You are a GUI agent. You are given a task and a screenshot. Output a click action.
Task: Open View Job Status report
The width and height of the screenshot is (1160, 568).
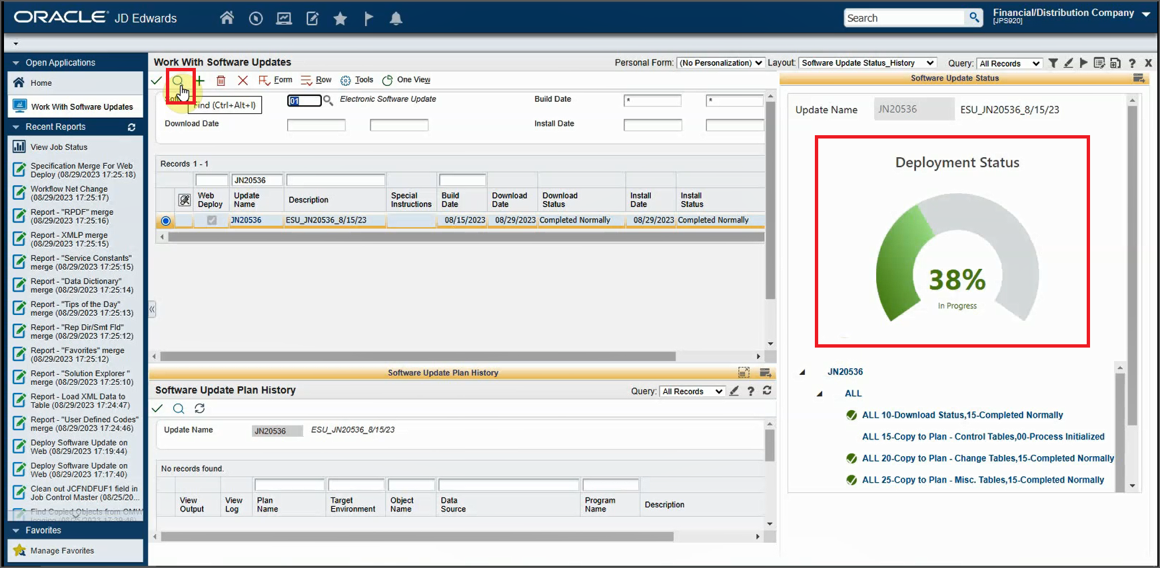[59, 147]
